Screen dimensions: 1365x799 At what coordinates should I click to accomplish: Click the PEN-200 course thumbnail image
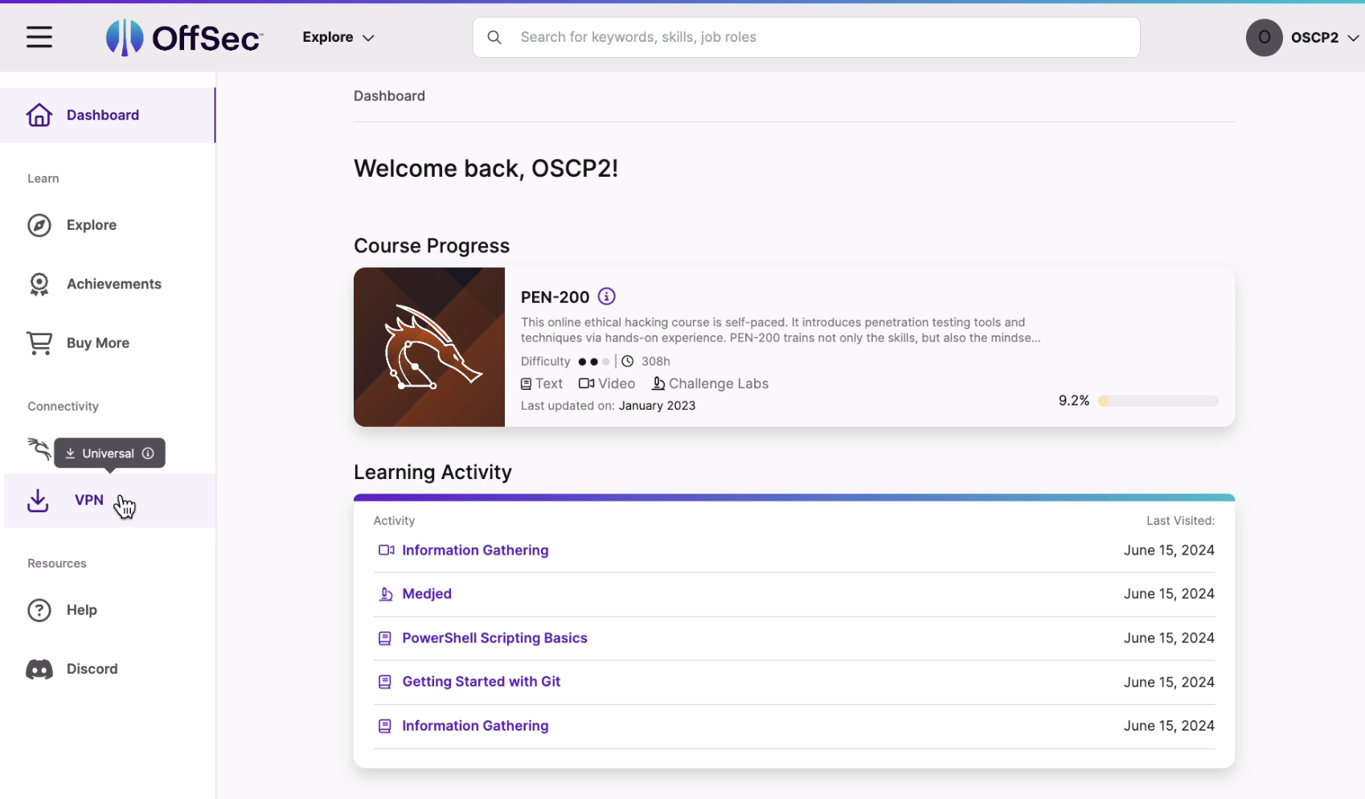pyautogui.click(x=428, y=346)
